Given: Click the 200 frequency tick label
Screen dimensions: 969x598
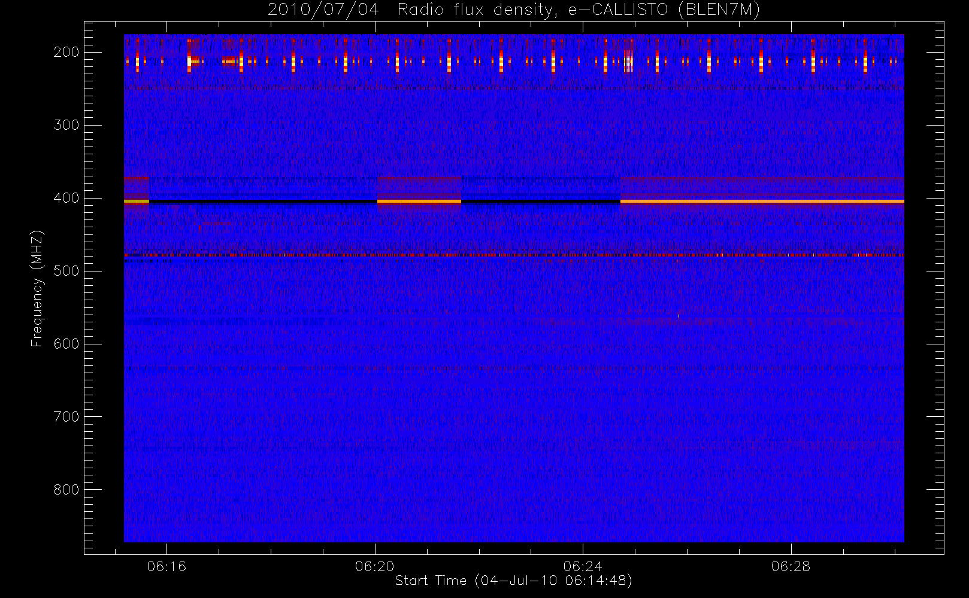Looking at the screenshot, I should pos(66,52).
